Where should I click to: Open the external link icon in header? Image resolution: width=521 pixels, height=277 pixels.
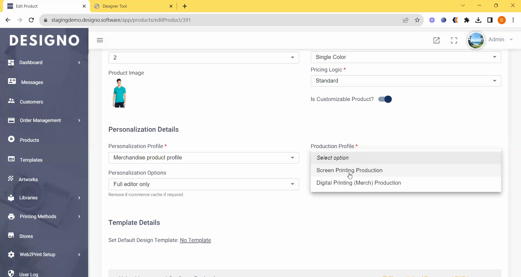click(436, 40)
